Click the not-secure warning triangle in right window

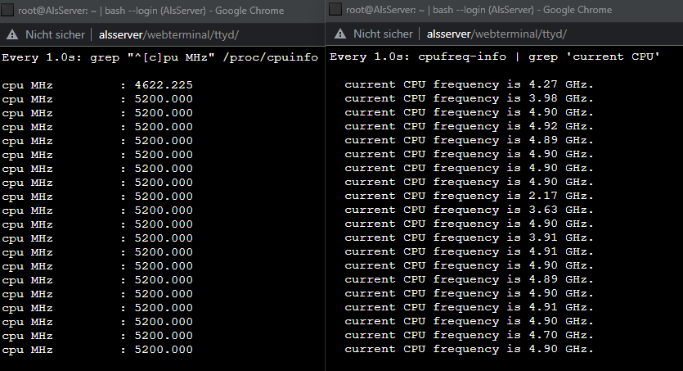(x=340, y=34)
